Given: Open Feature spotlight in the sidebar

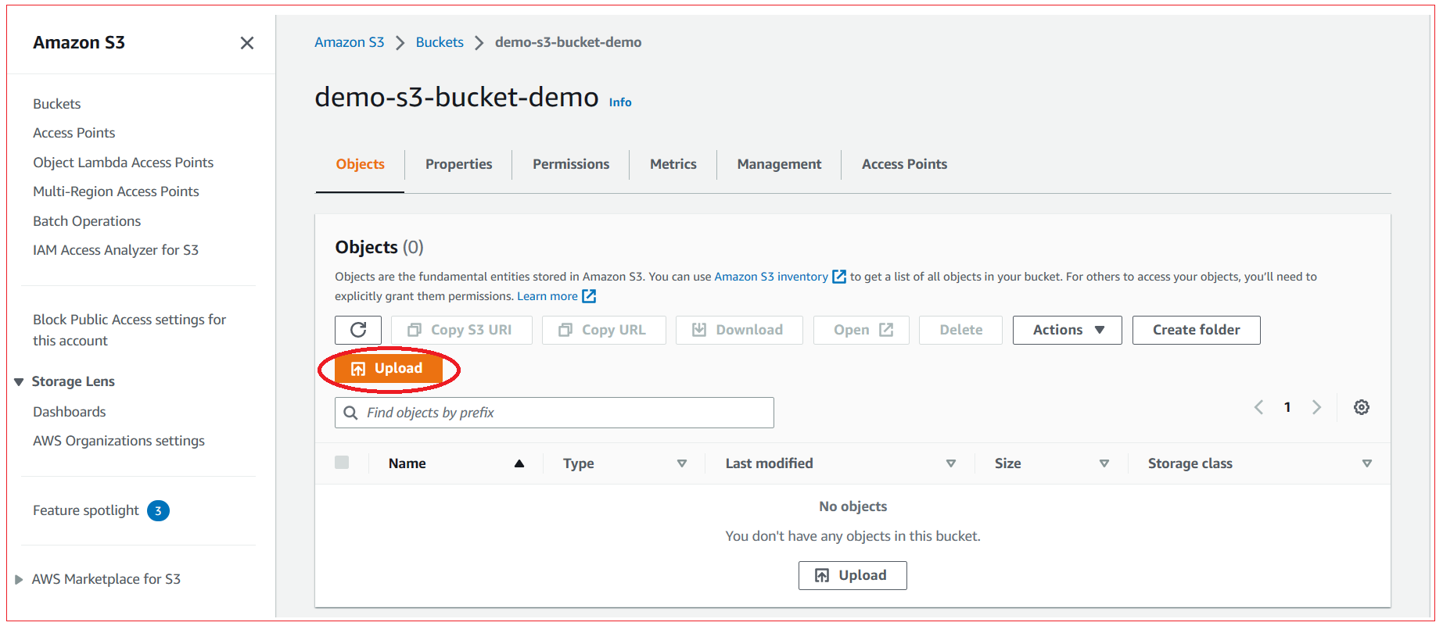Looking at the screenshot, I should point(86,510).
